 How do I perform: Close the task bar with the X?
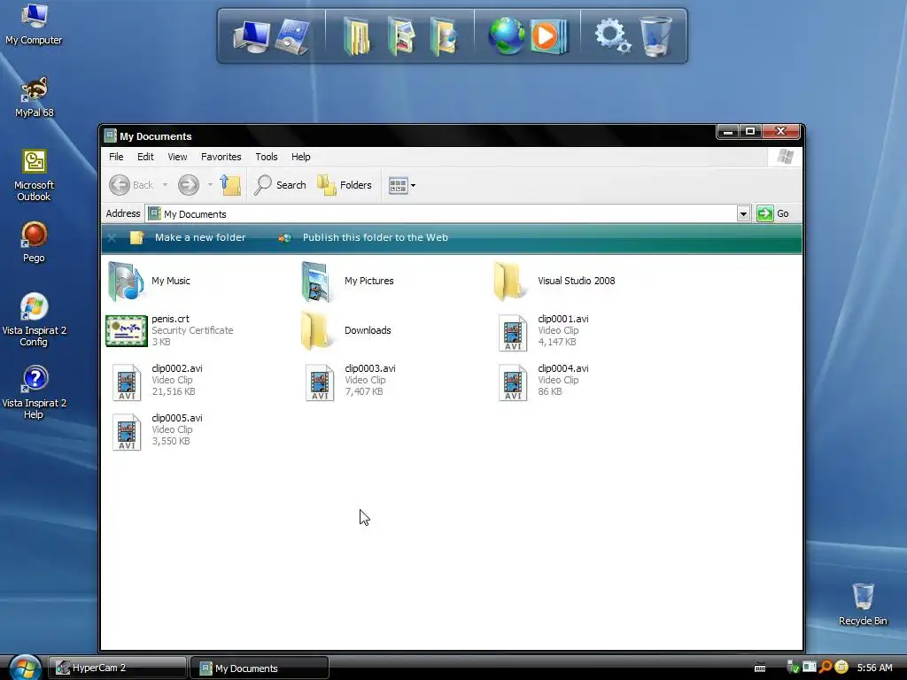(112, 237)
